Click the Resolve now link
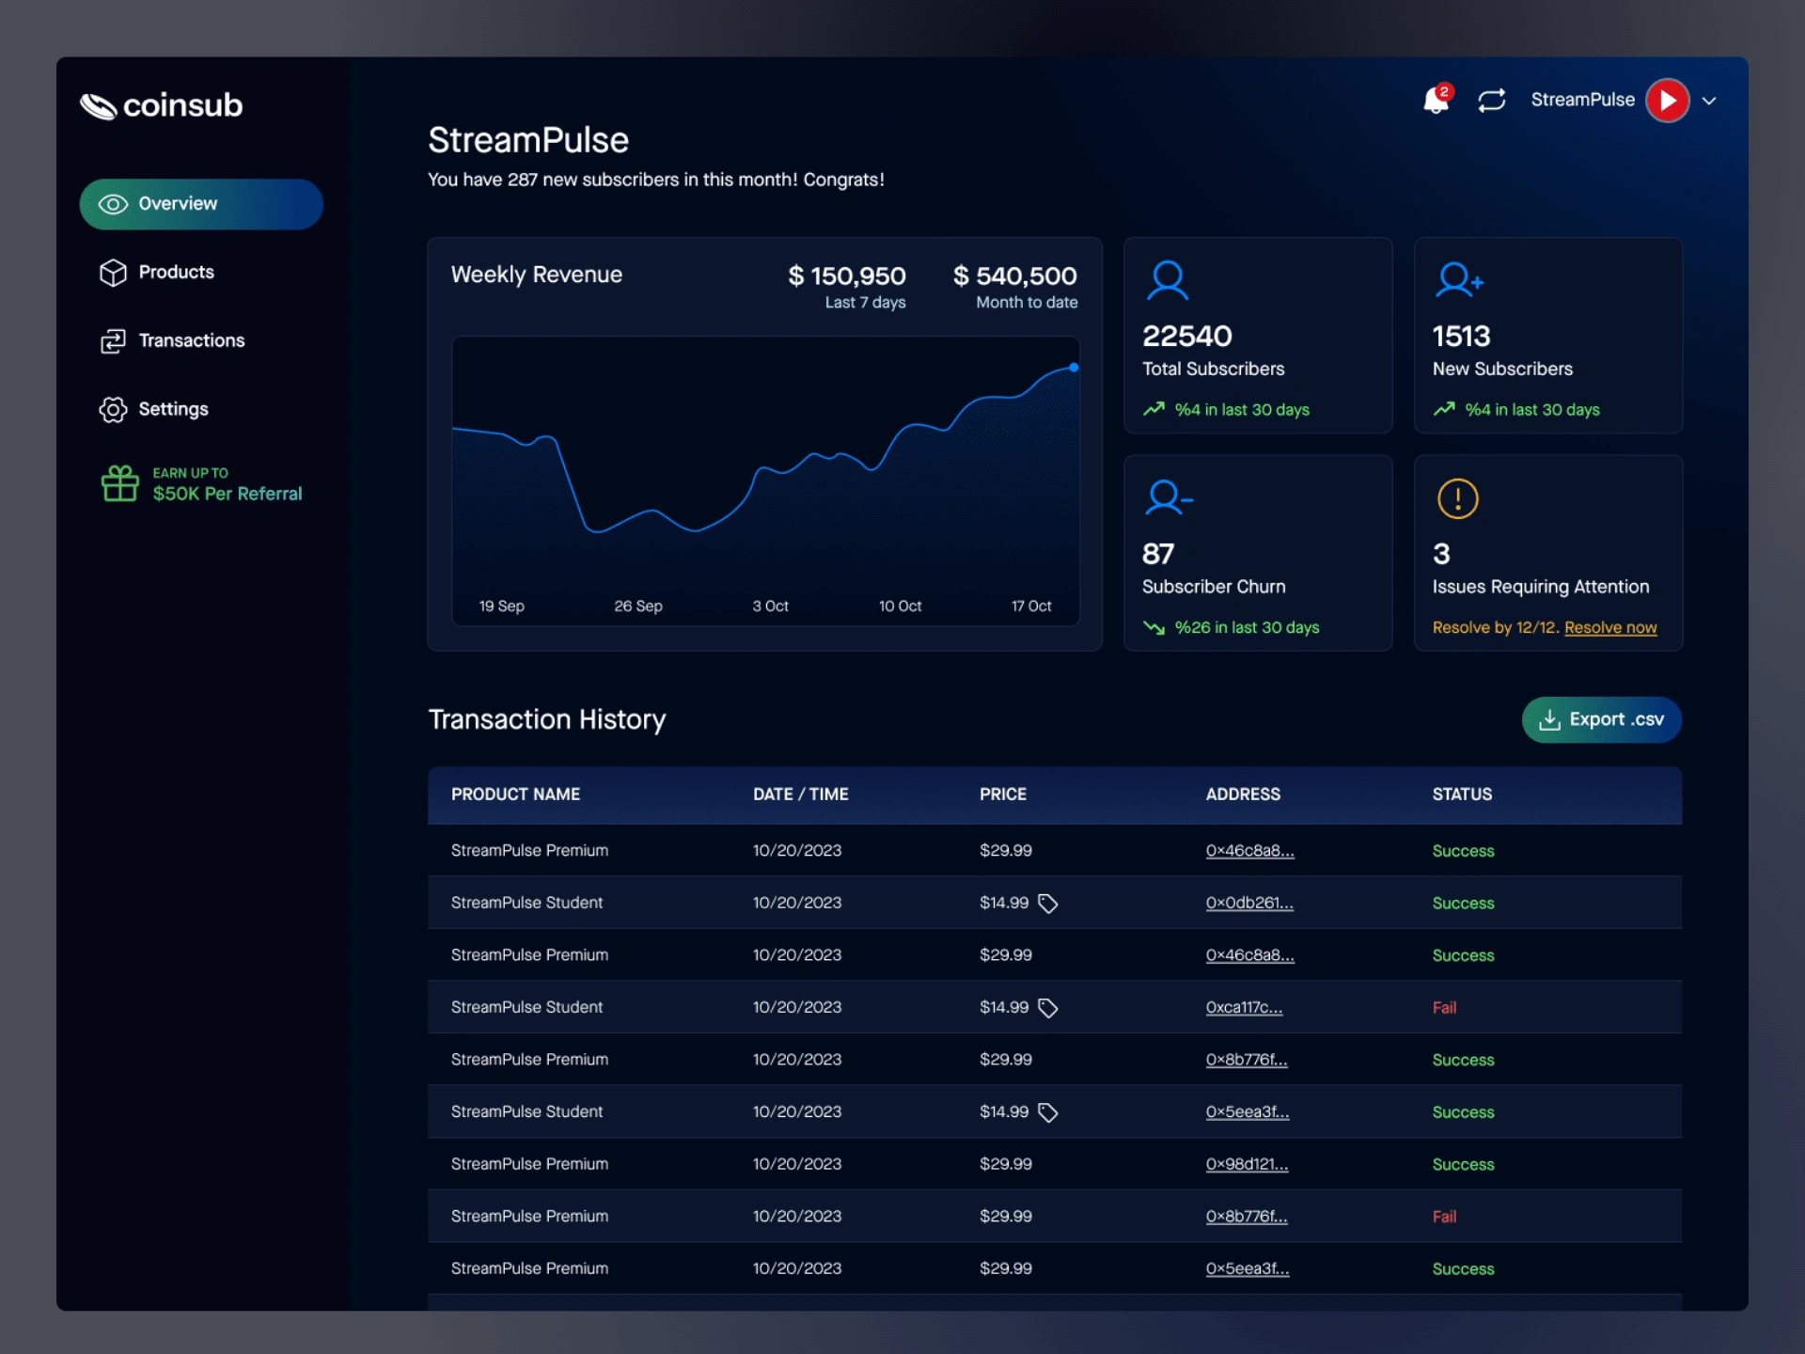 coord(1610,627)
